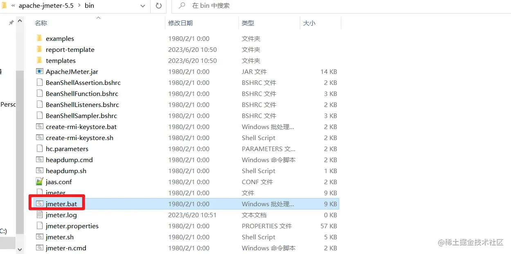
Task: Click the heapdump.cmd script icon
Action: click(x=39, y=160)
